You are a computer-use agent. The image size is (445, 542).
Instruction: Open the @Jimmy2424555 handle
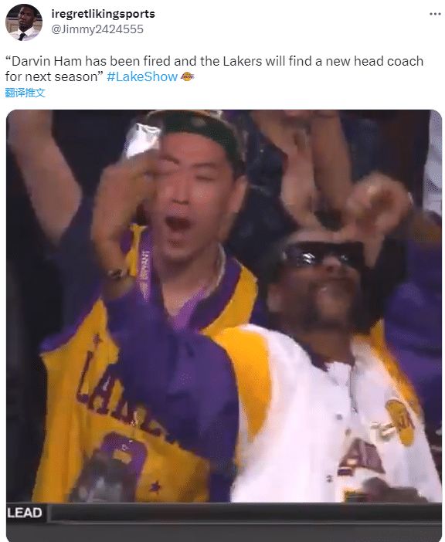pos(97,29)
